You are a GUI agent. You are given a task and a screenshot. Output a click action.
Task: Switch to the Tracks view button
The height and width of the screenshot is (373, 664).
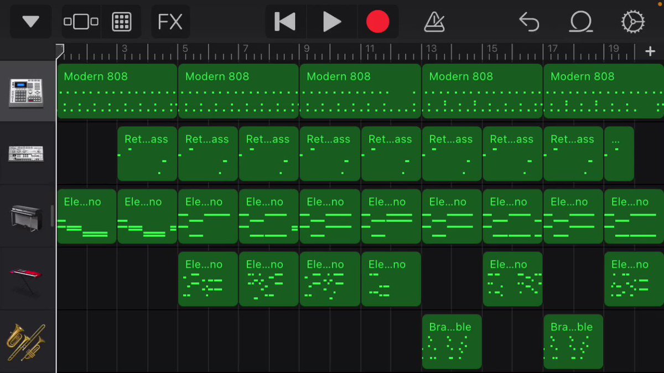coord(81,22)
